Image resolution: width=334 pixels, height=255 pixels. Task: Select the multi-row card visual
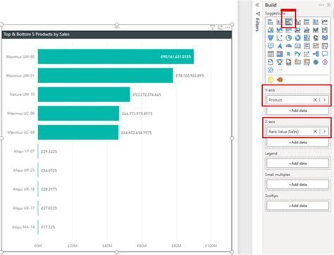click(307, 46)
